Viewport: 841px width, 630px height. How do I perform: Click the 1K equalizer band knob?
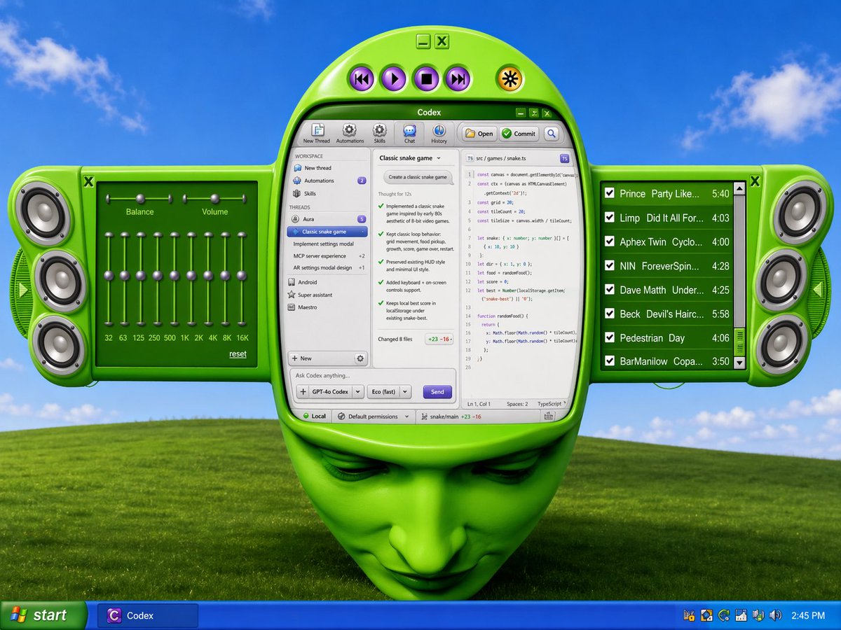coord(191,276)
